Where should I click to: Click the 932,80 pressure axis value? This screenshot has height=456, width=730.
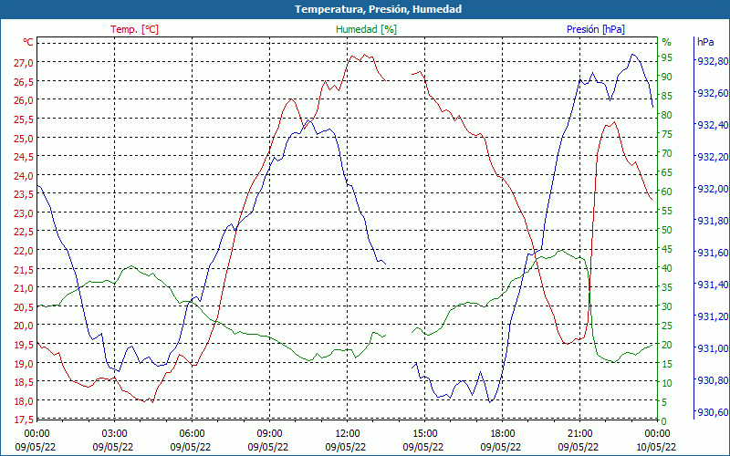click(x=712, y=61)
